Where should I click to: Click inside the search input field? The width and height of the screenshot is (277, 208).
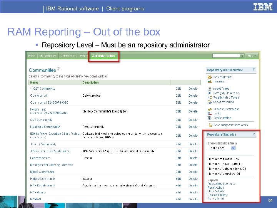coord(226,56)
